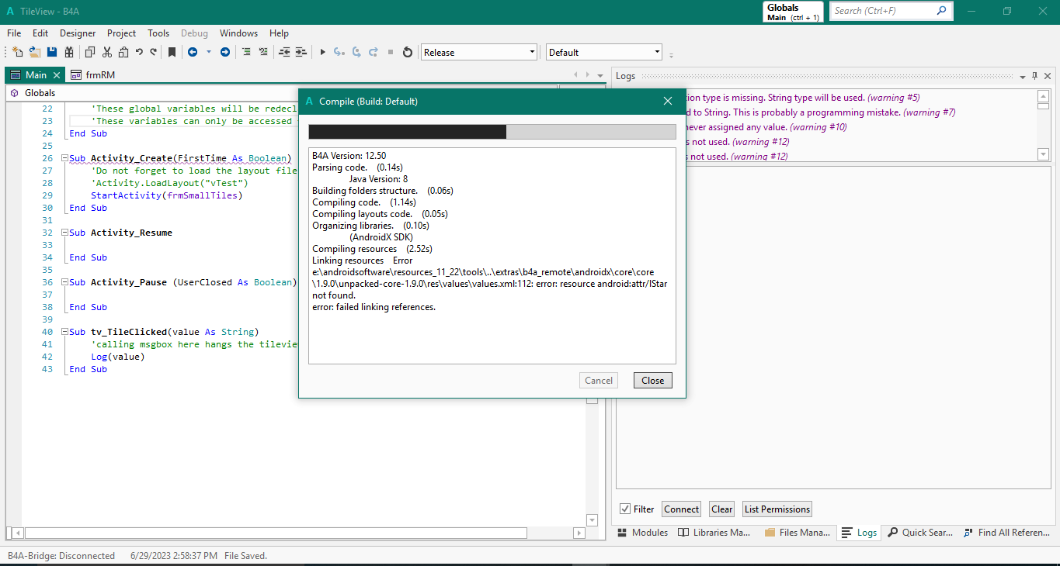Switch to the frmRM tab
The height and width of the screenshot is (566, 1060).
pos(93,75)
